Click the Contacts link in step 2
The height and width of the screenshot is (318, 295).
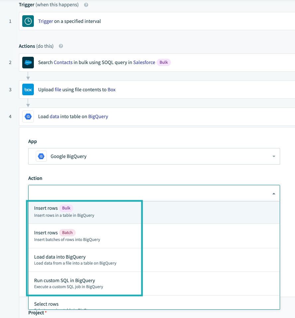coord(63,62)
